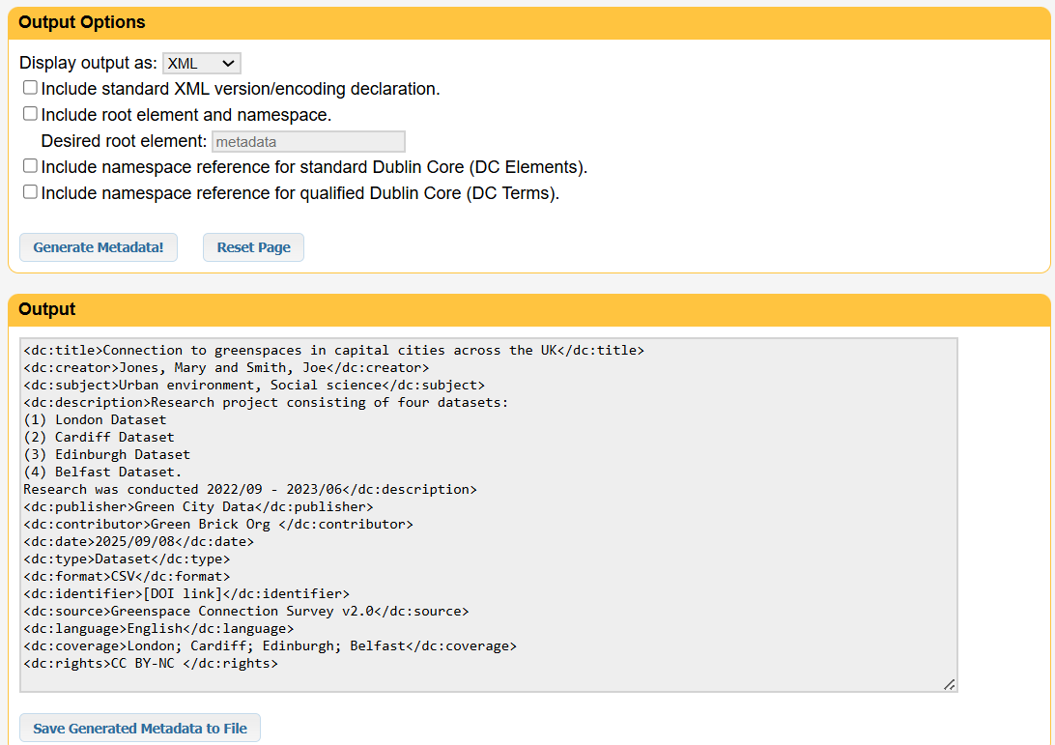Image resolution: width=1055 pixels, height=745 pixels.
Task: Enable "Include root element and namespace" checkbox
Action: [x=31, y=114]
